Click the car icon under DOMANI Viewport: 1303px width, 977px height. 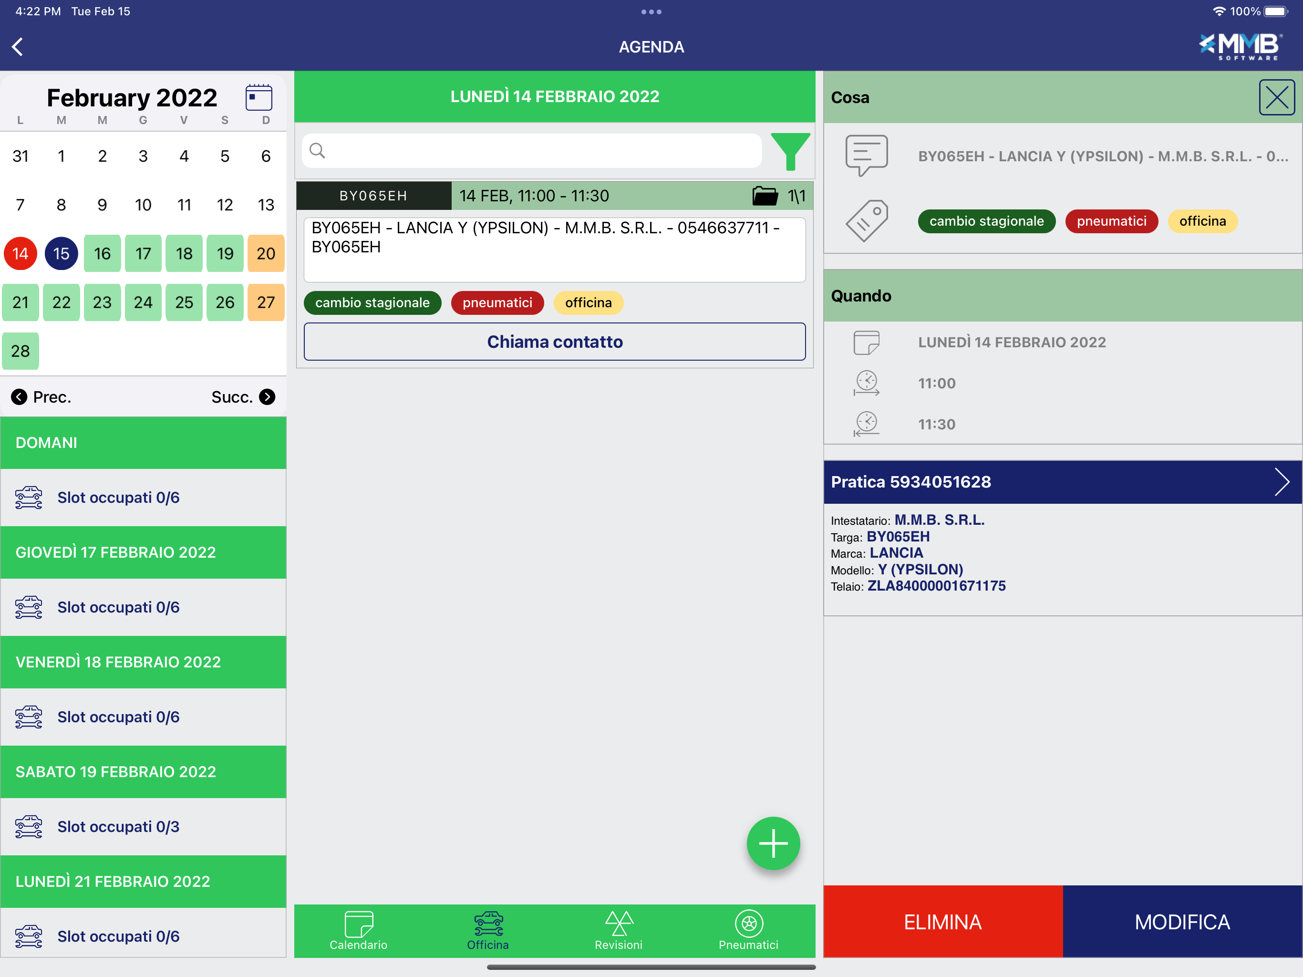(x=29, y=498)
